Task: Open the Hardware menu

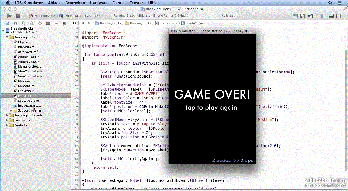Action: point(98,3)
